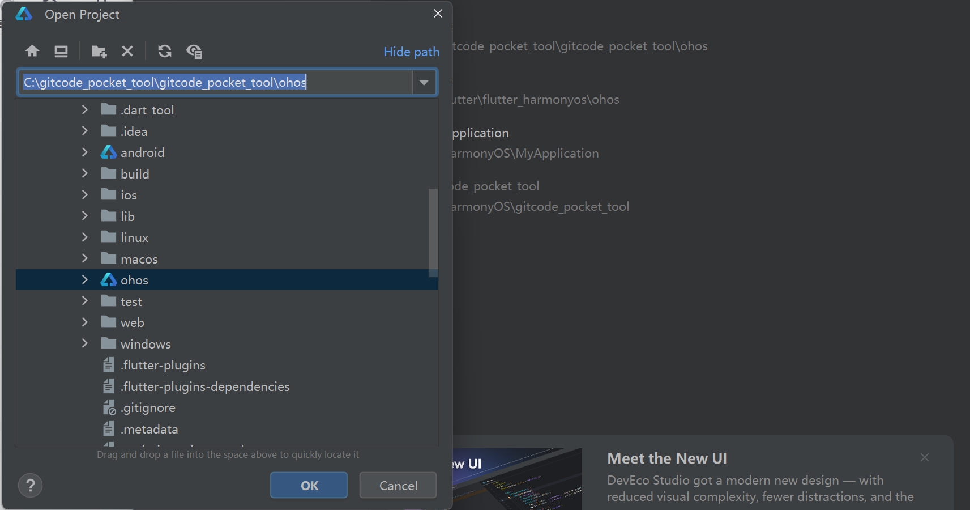
Task: Confirm with OK button
Action: (309, 486)
